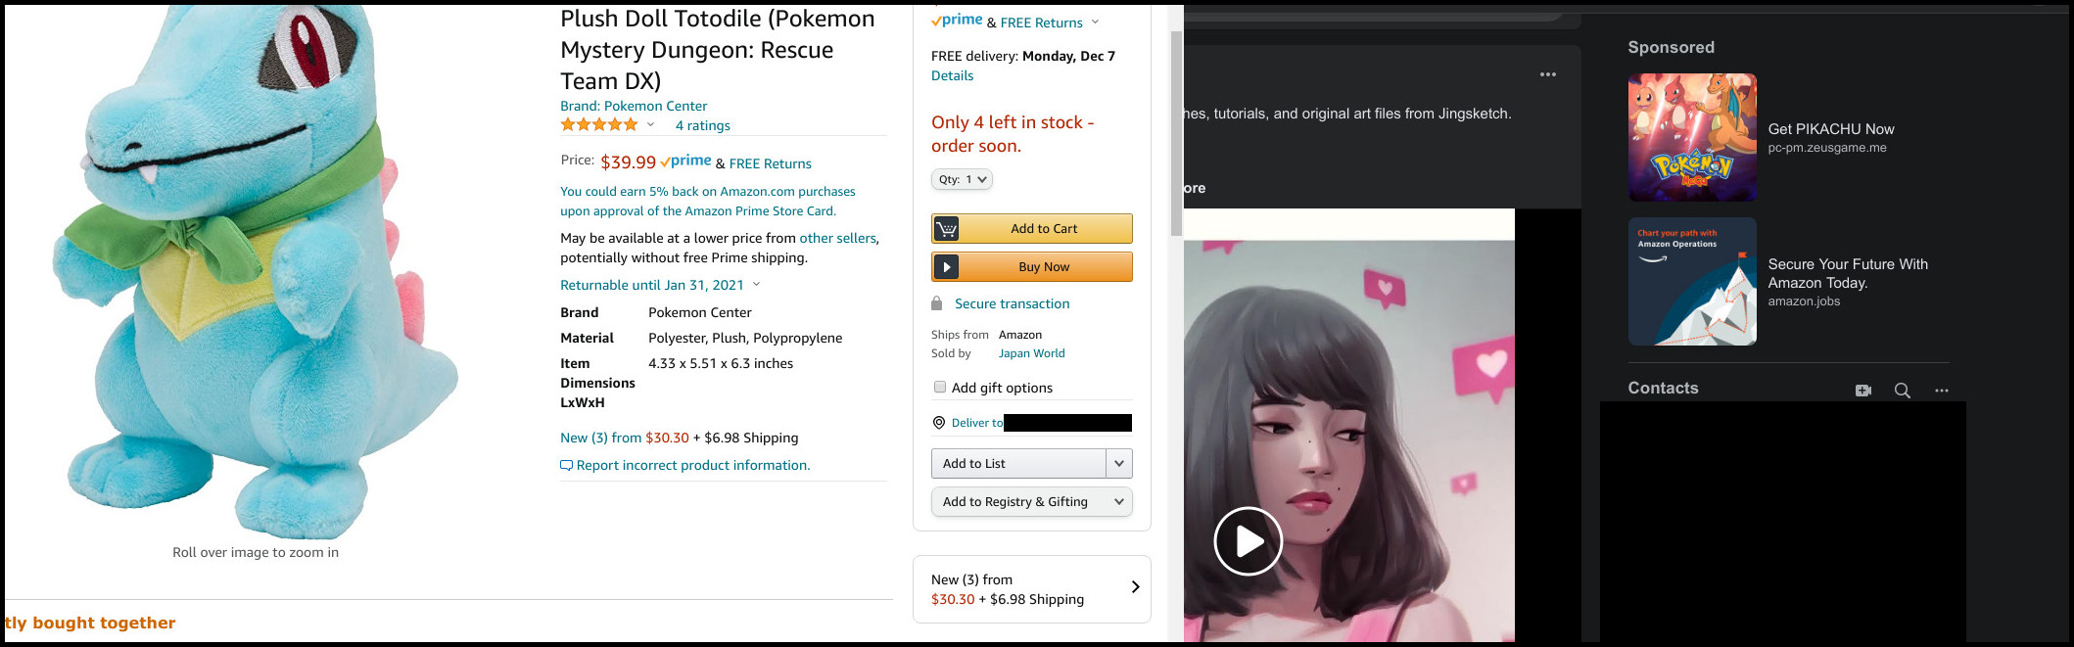
Task: Click the '4.33 x 5.51 x 6.3 inches' value
Action: click(x=721, y=363)
